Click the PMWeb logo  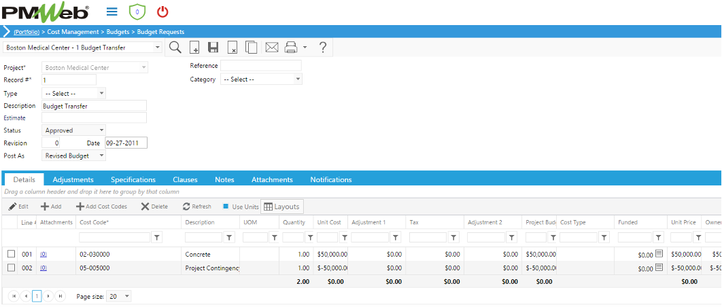click(x=45, y=12)
